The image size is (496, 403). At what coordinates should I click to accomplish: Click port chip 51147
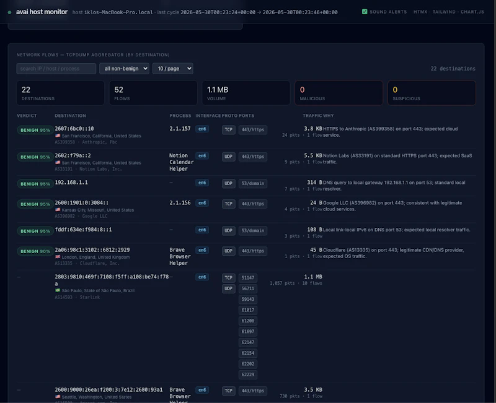point(247,278)
